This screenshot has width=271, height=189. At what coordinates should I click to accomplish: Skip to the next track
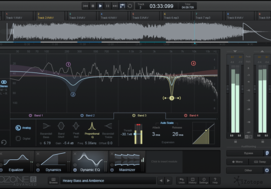click(x=115, y=6)
